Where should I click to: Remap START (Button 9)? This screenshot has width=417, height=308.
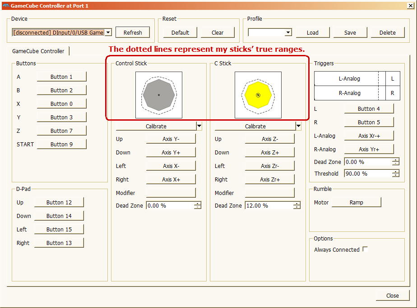61,144
